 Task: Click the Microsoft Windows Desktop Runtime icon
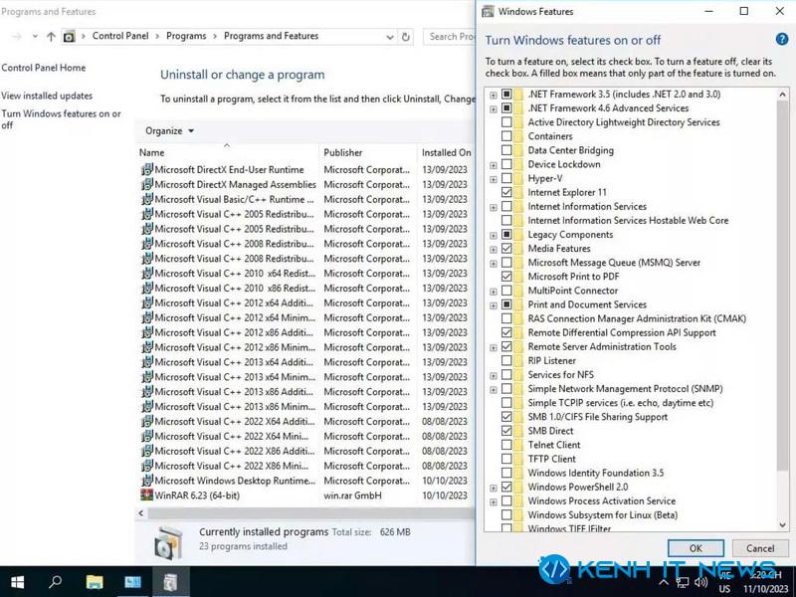pos(146,480)
